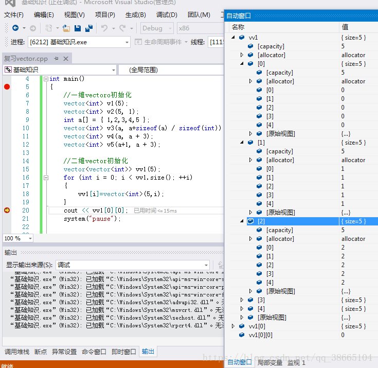378x368 pixels.
Task: Click the Save All icon
Action: [x=89, y=28]
